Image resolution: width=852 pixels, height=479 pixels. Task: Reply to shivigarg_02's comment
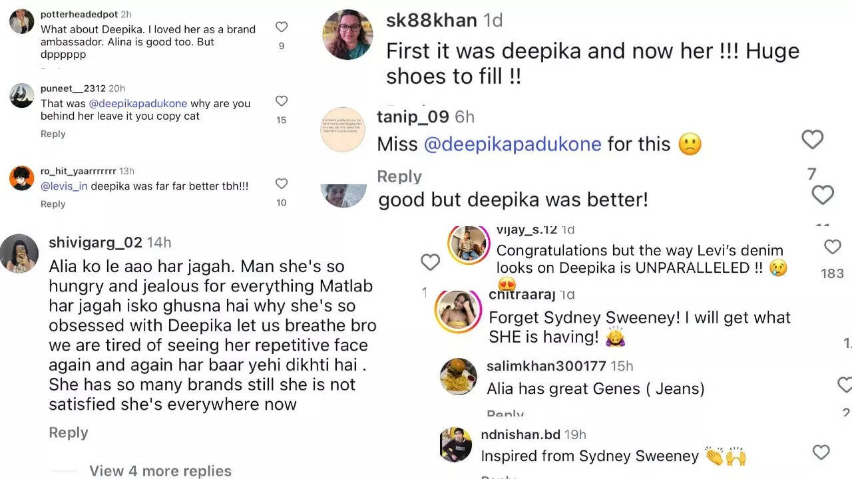pos(68,432)
